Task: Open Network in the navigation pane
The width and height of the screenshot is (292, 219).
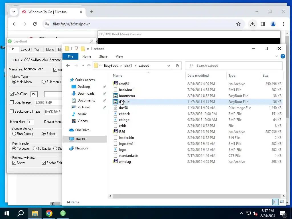Action: tap(82, 148)
